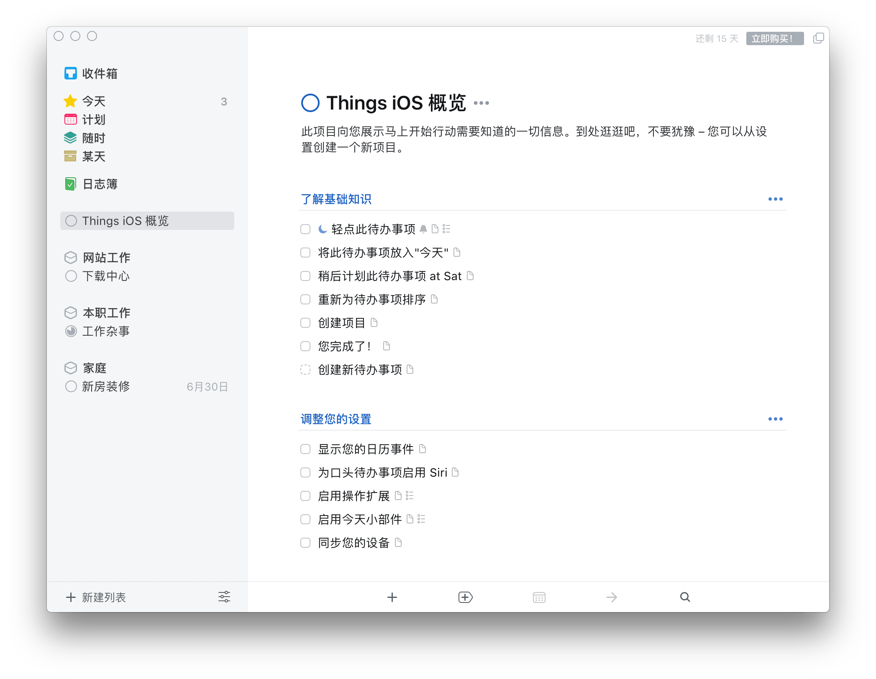Open 调整您的设置 heading options menu
The image size is (876, 679).
tap(775, 419)
